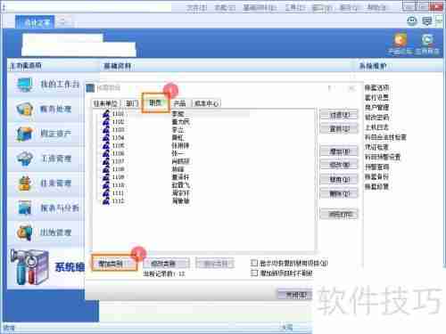Switch to the 成本中心 tab
The width and height of the screenshot is (446, 334).
tap(207, 103)
